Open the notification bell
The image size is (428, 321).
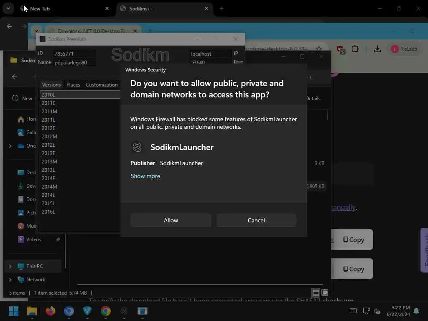(417, 311)
